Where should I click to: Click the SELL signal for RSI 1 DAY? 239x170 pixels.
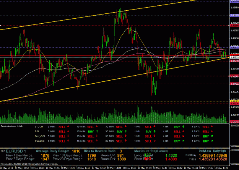[x=206, y=132]
